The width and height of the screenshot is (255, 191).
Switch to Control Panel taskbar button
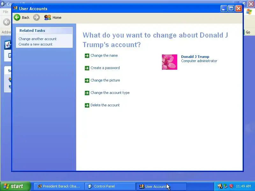(110, 186)
